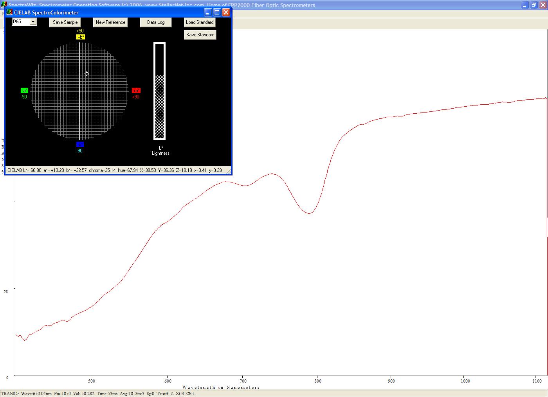Click the sample marker circle on color wheel
The image size is (548, 397).
click(x=87, y=73)
